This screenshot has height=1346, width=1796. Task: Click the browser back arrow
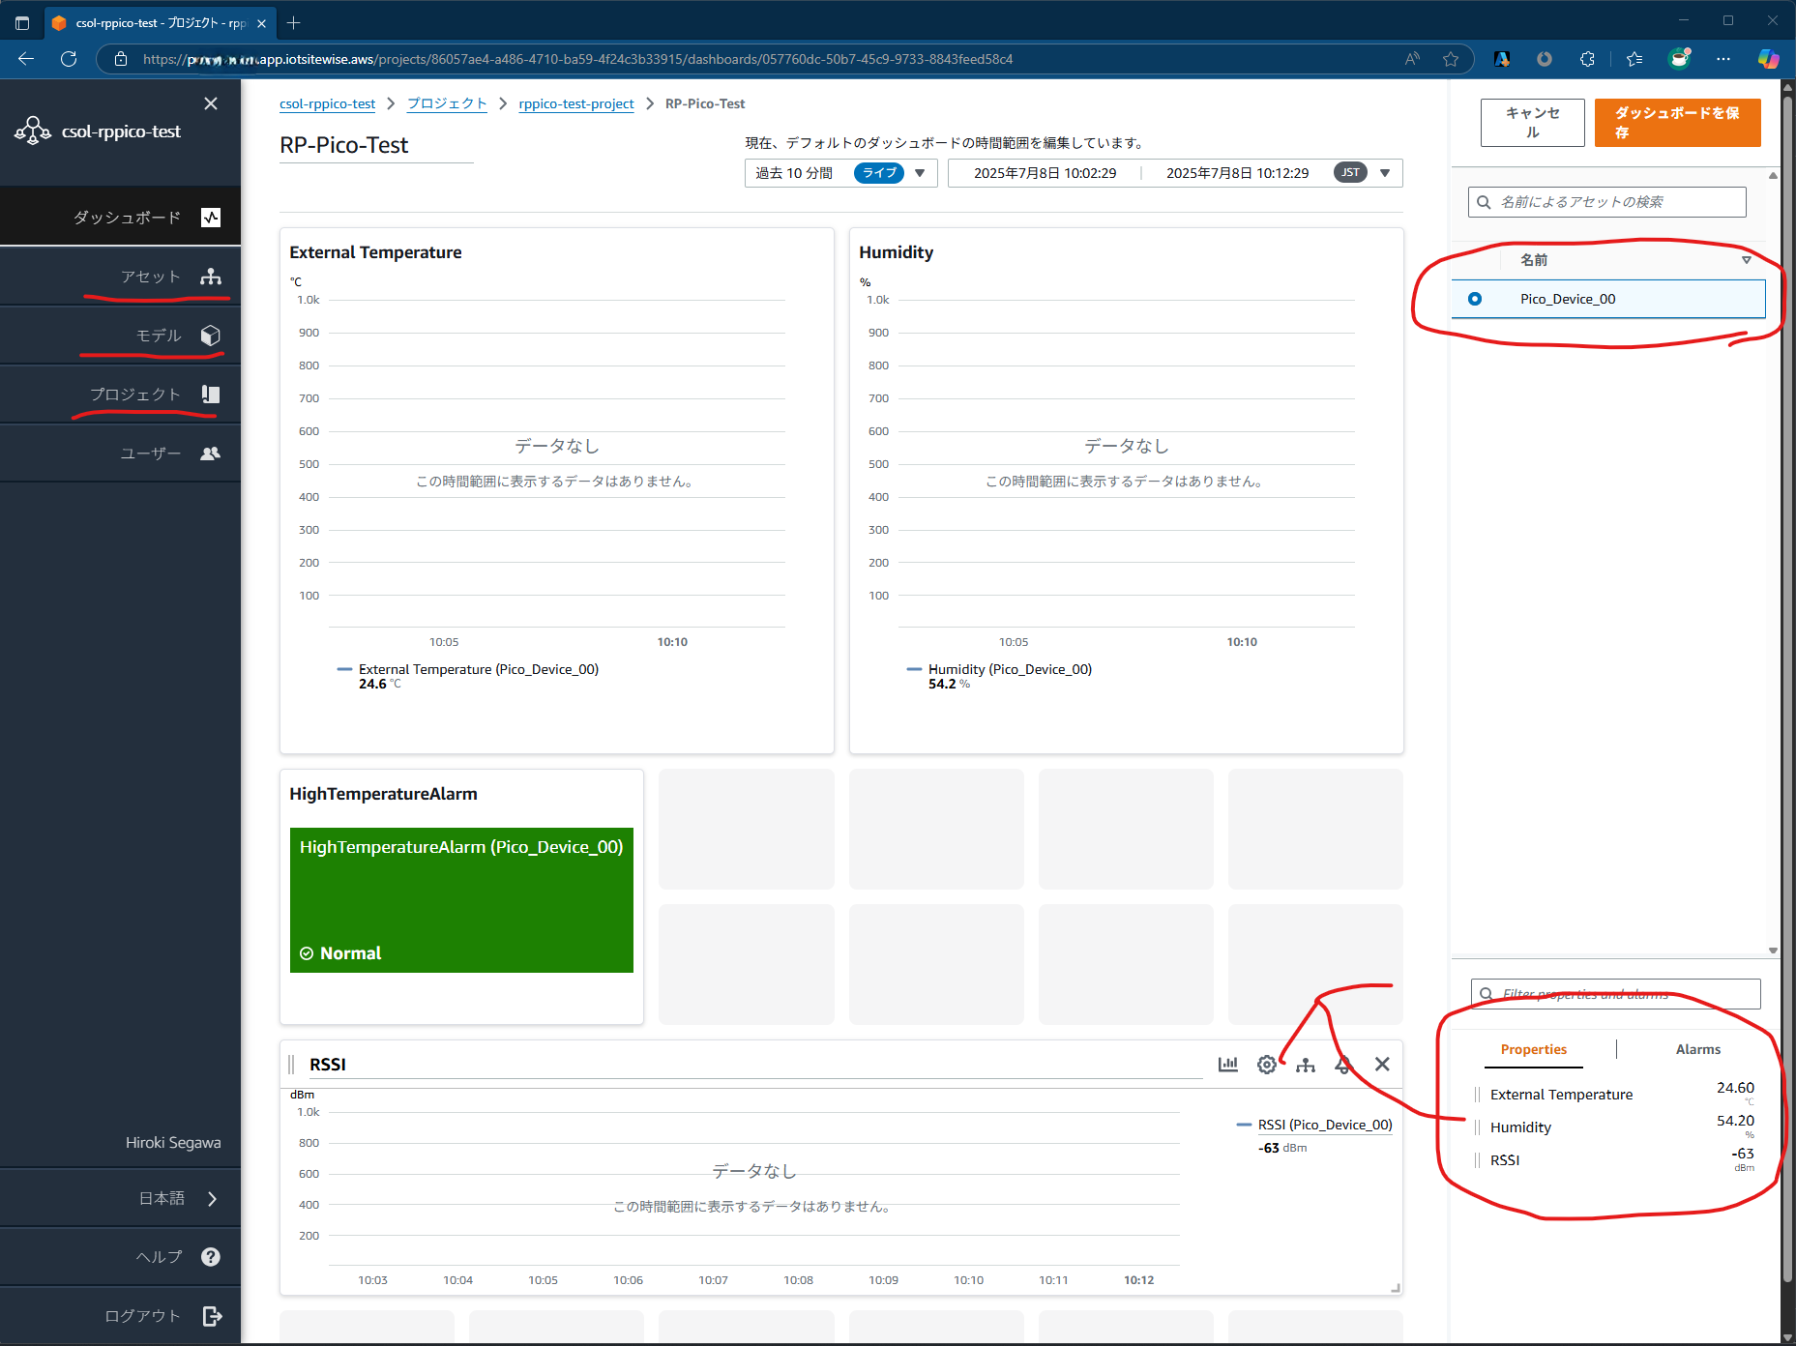pyautogui.click(x=26, y=59)
